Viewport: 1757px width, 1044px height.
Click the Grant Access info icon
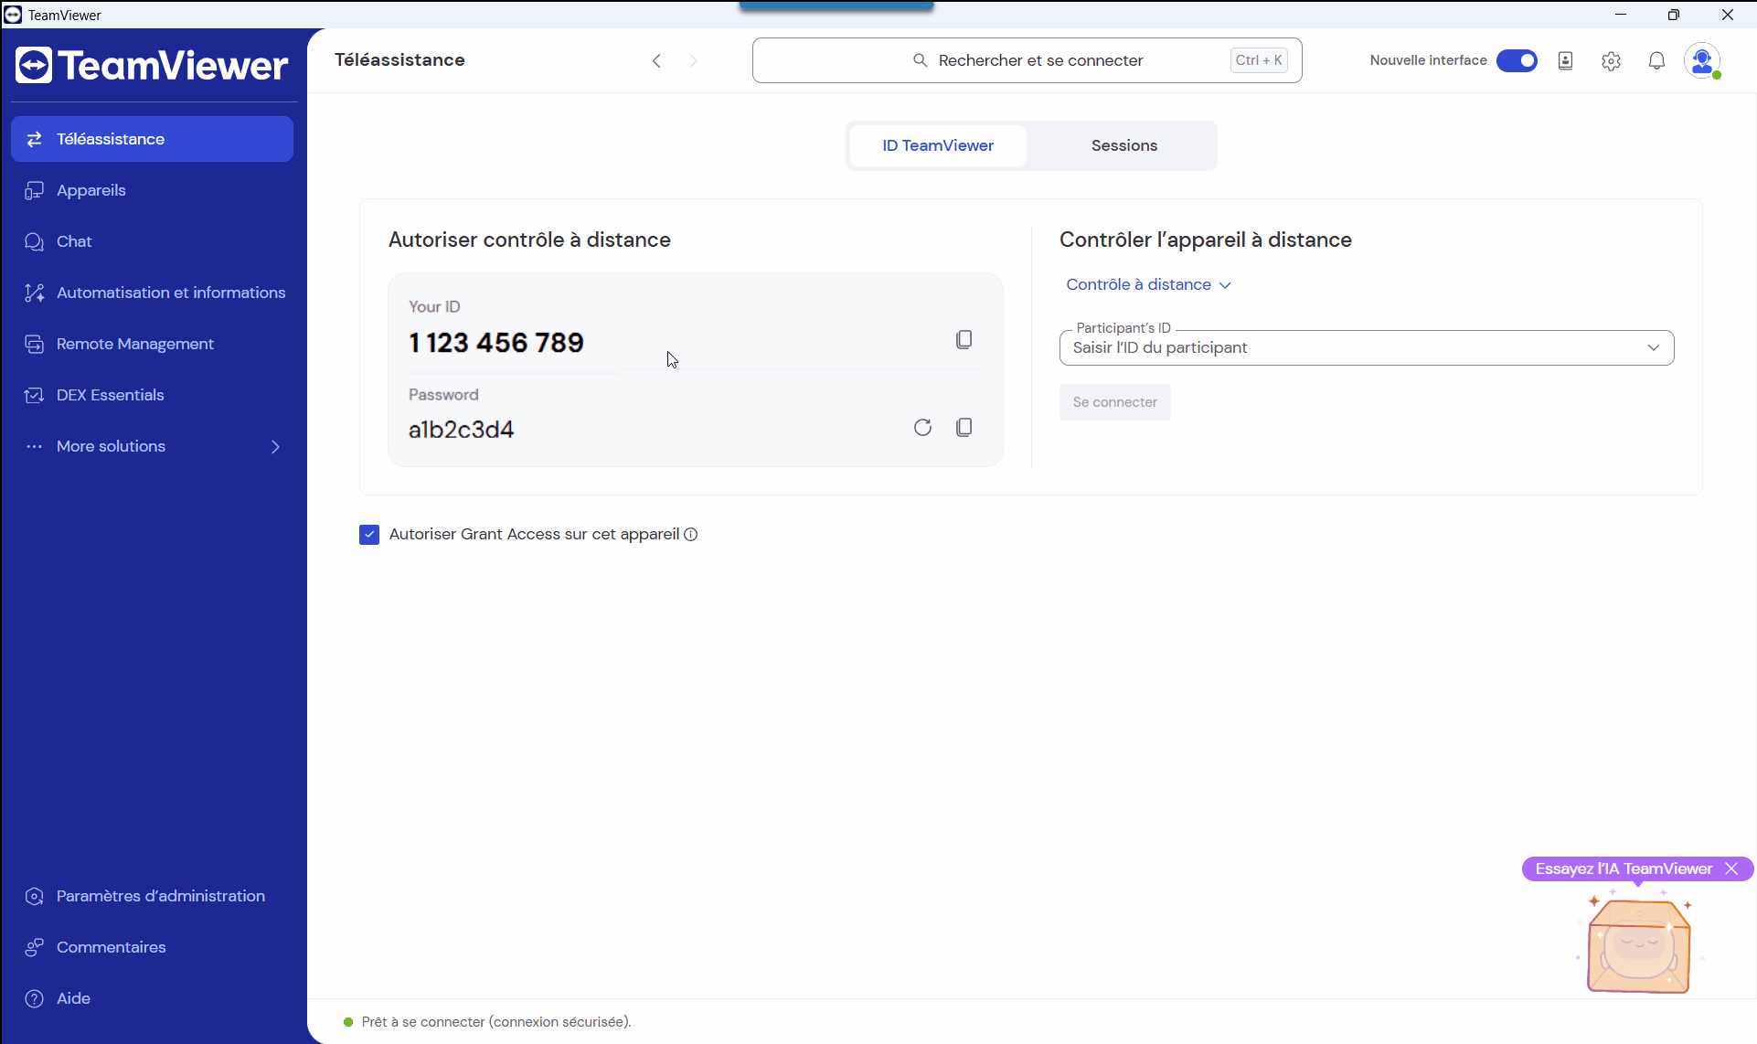[x=691, y=535]
